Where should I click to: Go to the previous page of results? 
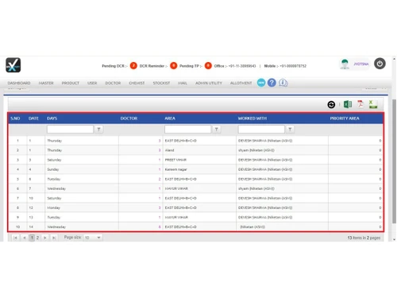(25, 238)
